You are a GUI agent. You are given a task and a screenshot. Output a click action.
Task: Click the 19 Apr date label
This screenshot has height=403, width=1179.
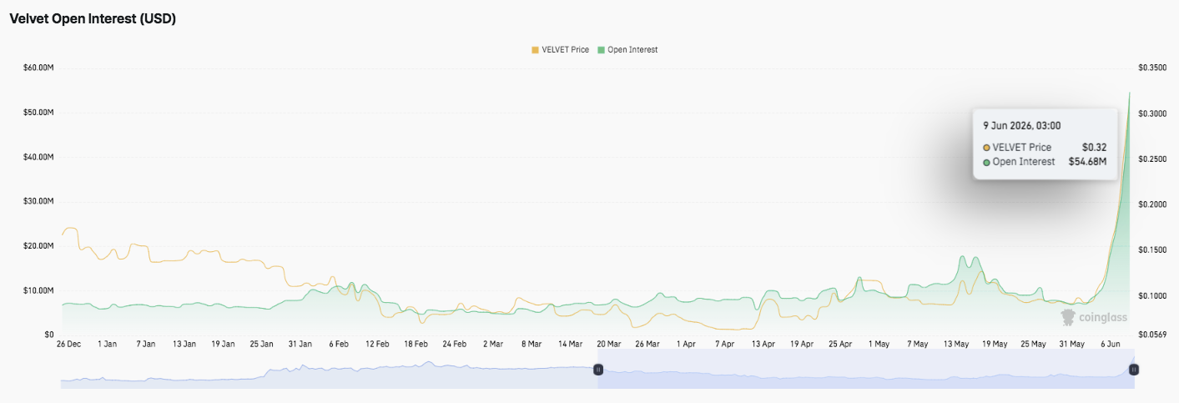point(801,344)
